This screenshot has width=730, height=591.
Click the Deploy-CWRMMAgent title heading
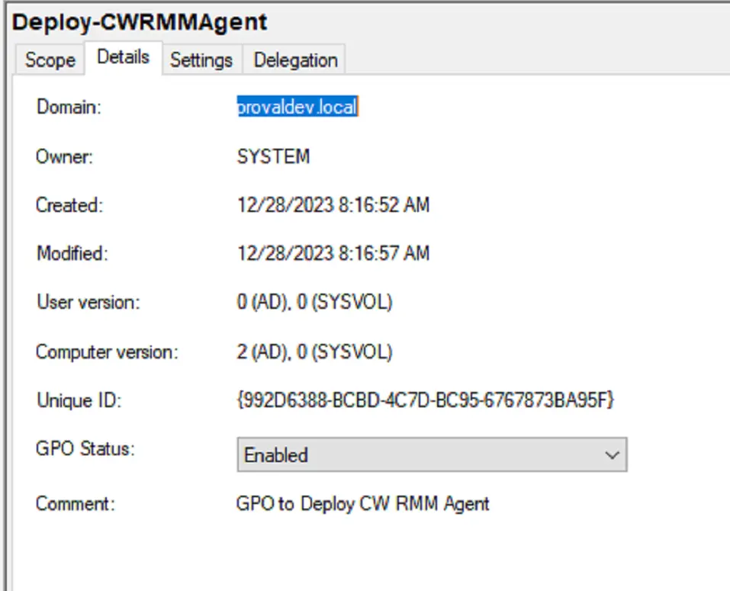[140, 22]
